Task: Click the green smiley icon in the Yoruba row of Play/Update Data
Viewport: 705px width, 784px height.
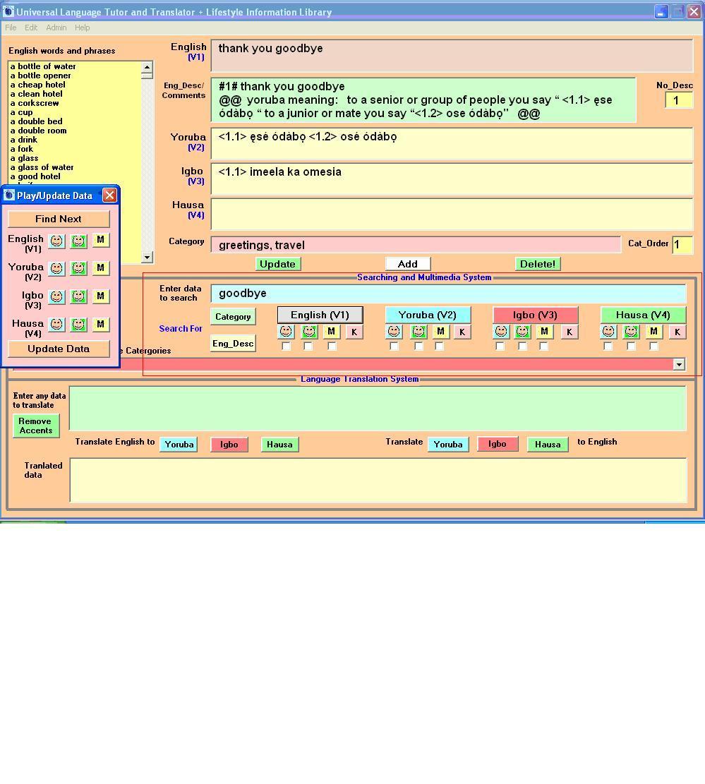Action: [78, 268]
